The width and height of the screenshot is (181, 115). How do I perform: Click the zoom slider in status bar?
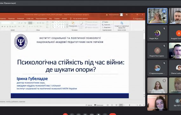[130, 105]
